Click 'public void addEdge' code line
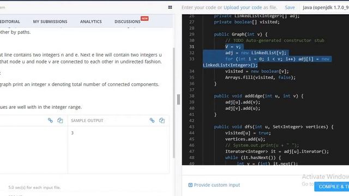This screenshot has width=349, height=196. (258, 96)
